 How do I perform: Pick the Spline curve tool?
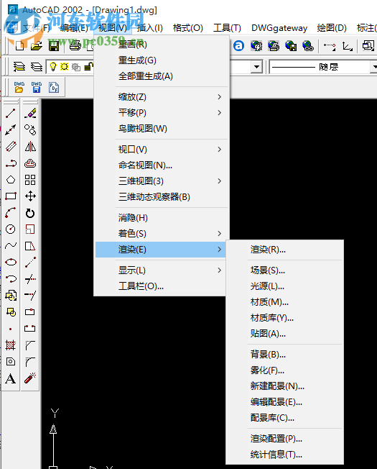(x=11, y=246)
